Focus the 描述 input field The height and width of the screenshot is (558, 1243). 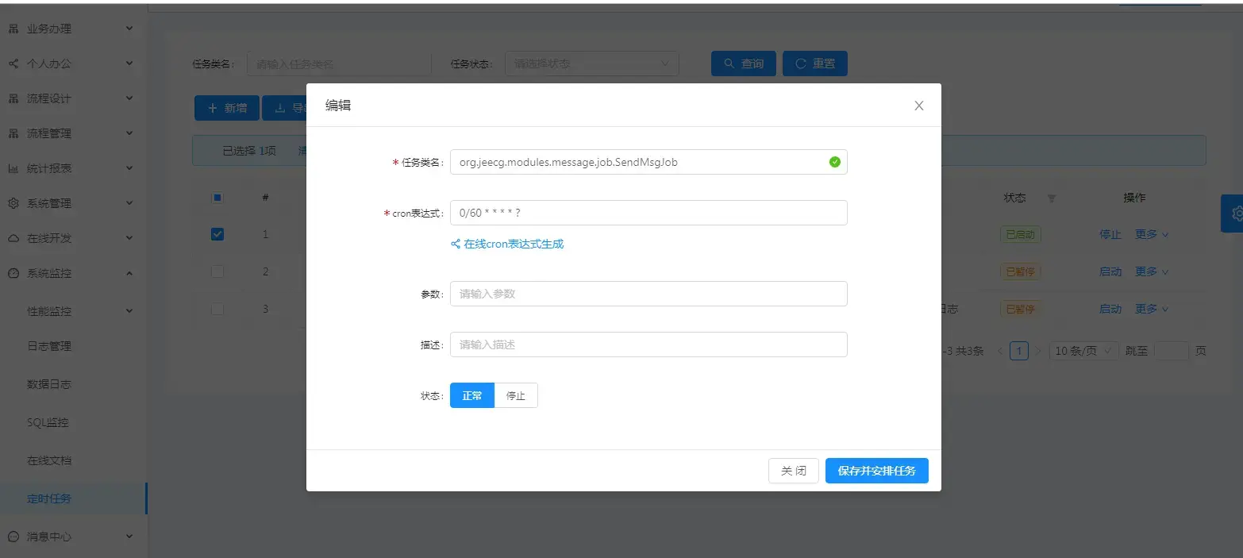click(648, 344)
